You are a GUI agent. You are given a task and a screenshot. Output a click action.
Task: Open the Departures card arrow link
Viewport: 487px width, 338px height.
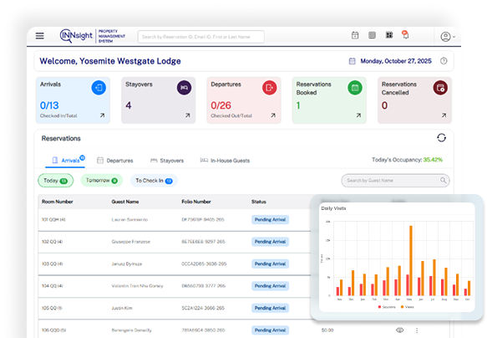click(273, 115)
